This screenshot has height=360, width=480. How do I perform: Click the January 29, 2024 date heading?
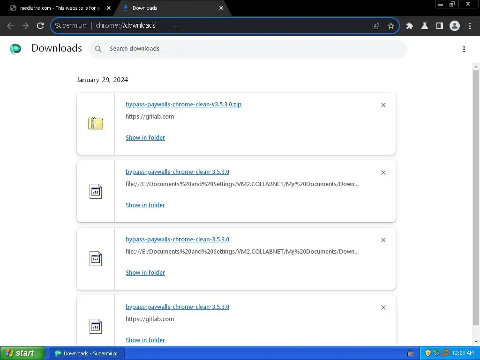(102, 80)
